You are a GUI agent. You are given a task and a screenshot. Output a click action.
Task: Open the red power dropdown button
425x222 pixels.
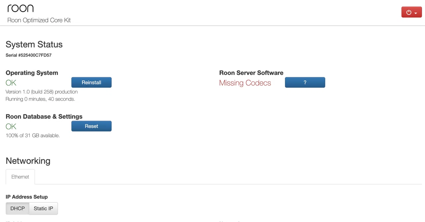pos(411,12)
